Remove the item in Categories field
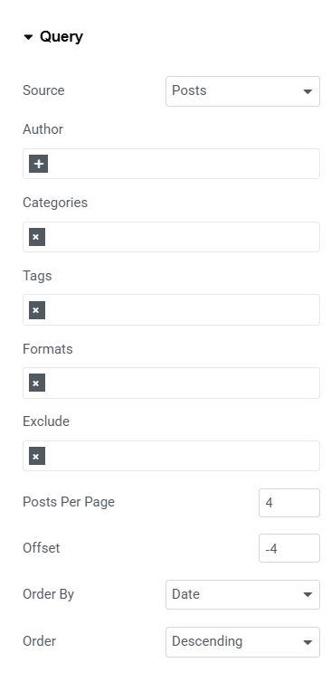The image size is (331, 691). pos(37,237)
